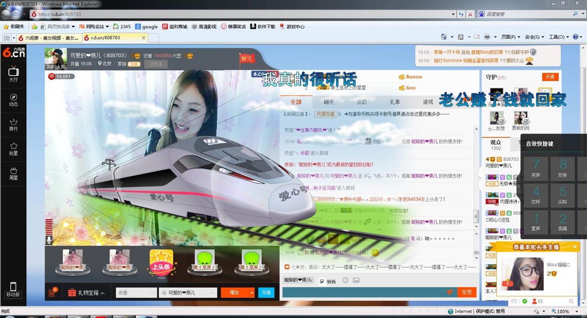Open the emoji picker in chat bar
Viewport: 587px width, 318px height.
tap(346, 280)
